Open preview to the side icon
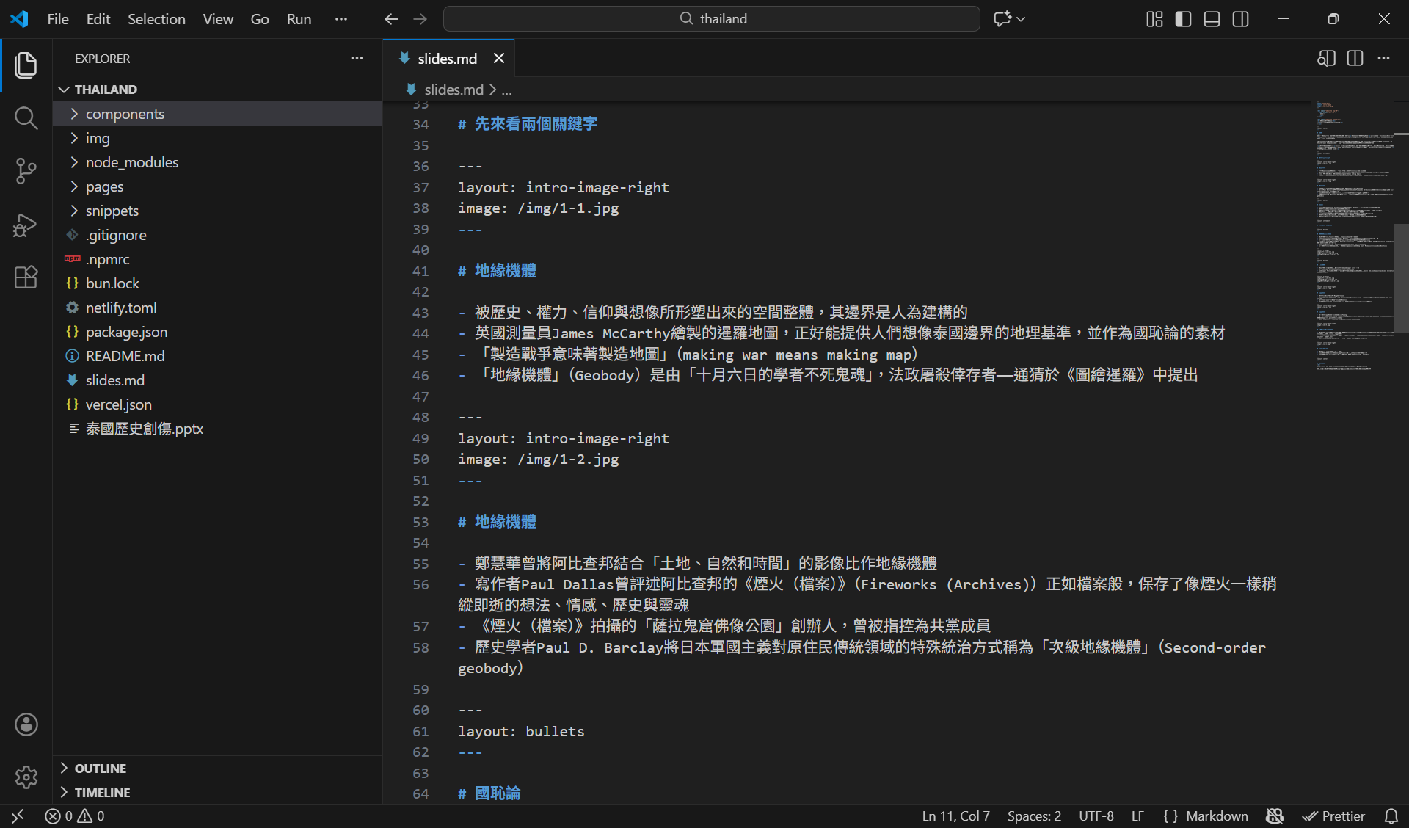Viewport: 1409px width, 828px height. [1325, 59]
